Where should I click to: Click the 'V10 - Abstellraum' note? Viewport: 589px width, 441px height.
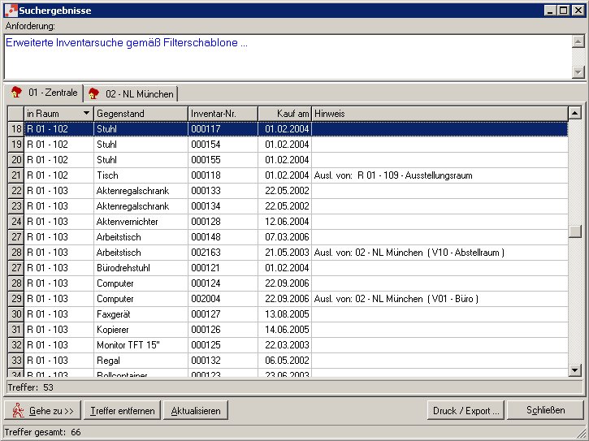(466, 253)
